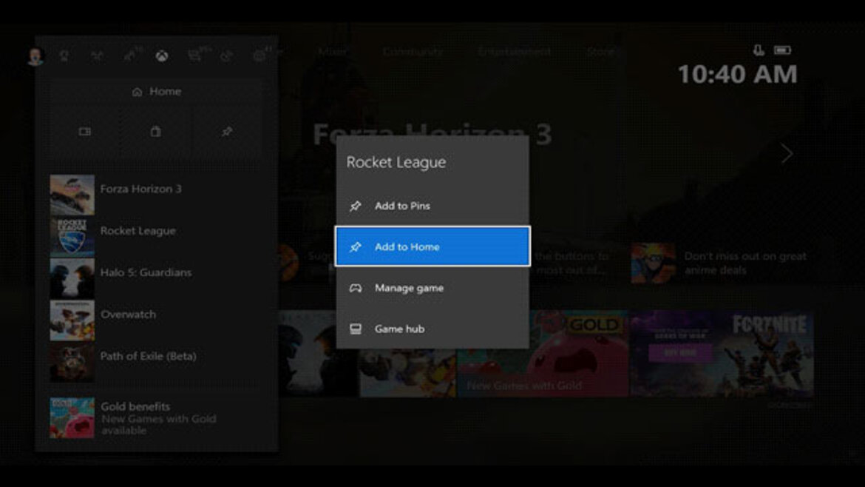This screenshot has height=487, width=865.
Task: Open the Broadcast and capture tab
Action: 227,56
